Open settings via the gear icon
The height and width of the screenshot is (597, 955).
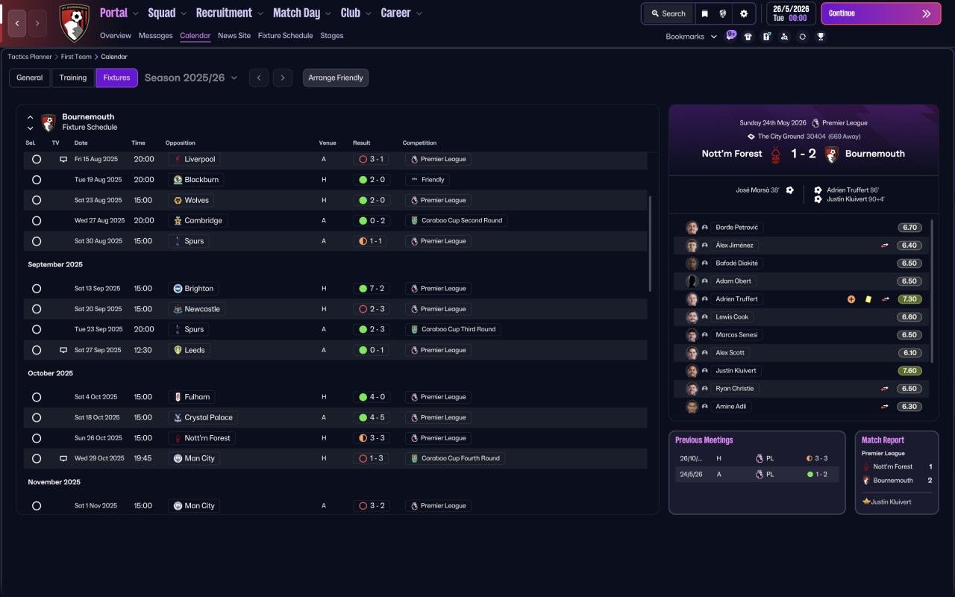coord(744,13)
